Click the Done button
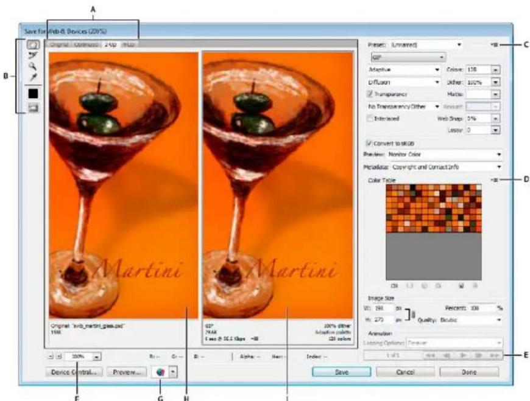The height and width of the screenshot is (401, 530). 469,372
